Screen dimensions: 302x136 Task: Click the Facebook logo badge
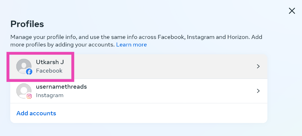(29, 72)
